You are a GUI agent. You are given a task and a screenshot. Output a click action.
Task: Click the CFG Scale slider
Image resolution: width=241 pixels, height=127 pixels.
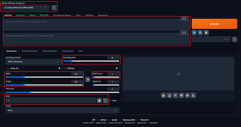coord(62,92)
